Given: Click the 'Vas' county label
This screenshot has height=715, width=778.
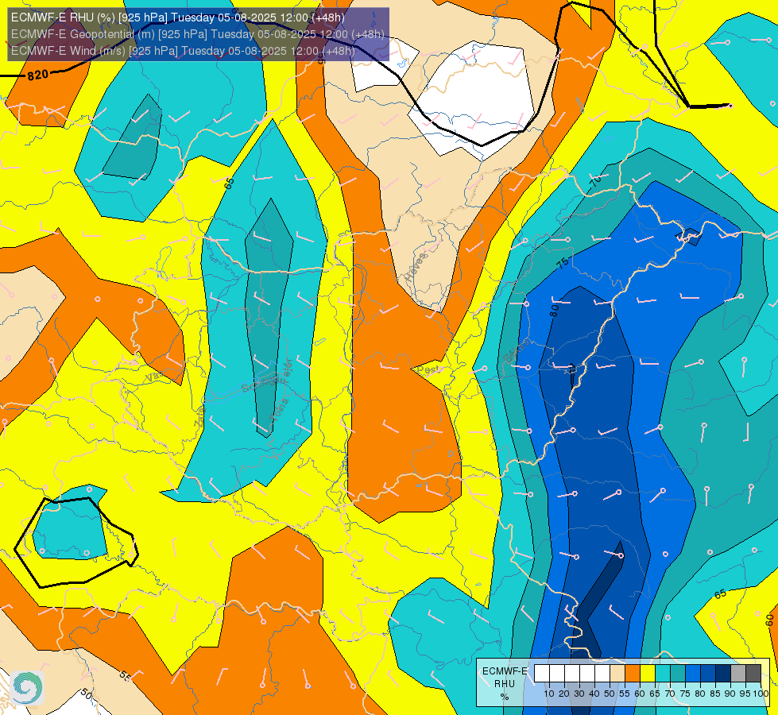Looking at the screenshot, I should [x=153, y=377].
